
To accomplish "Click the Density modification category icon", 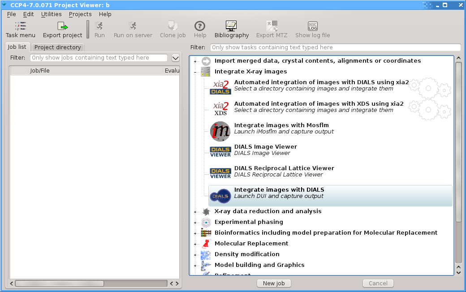I will pyautogui.click(x=206, y=254).
